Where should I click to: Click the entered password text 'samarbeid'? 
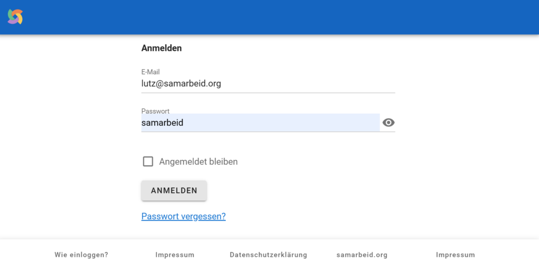(162, 123)
